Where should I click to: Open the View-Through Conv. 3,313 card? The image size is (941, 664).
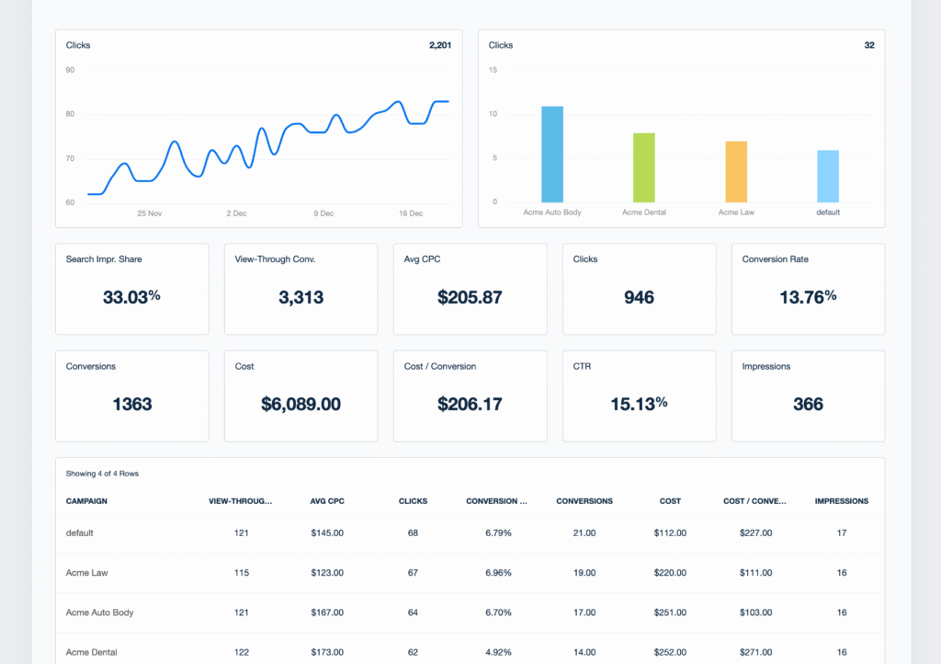pyautogui.click(x=300, y=289)
